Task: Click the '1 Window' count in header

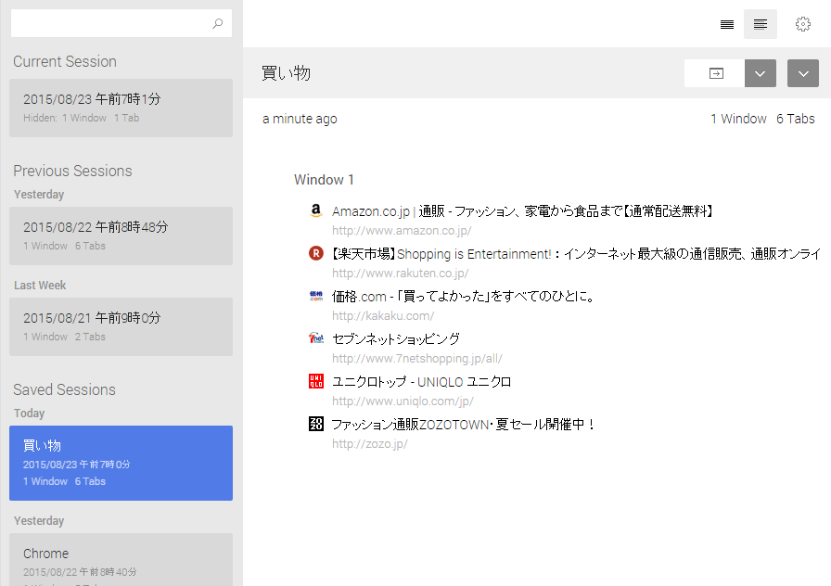Action: 739,119
